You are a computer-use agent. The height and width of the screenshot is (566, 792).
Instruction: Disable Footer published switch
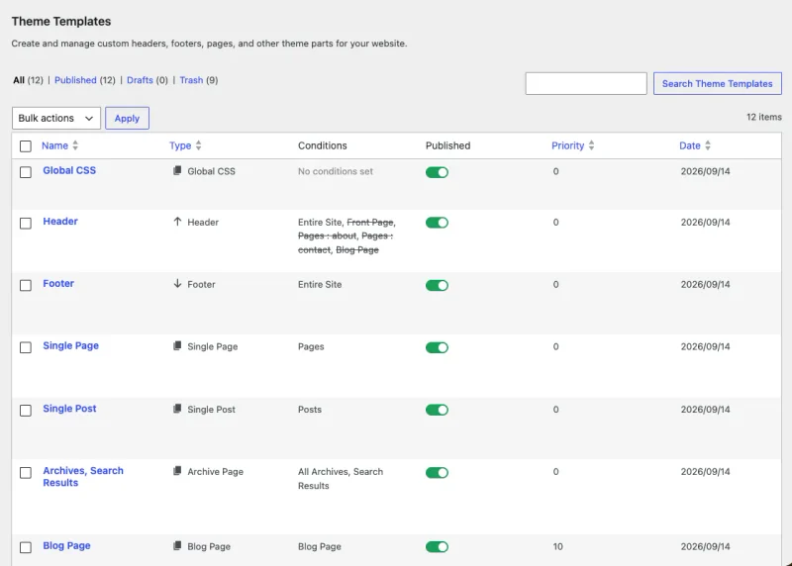pos(437,285)
